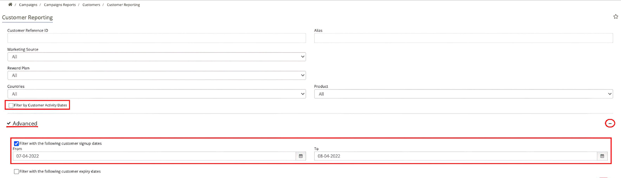The height and width of the screenshot is (178, 621).
Task: Toggle the Advanced section heading
Action: pyautogui.click(x=25, y=124)
